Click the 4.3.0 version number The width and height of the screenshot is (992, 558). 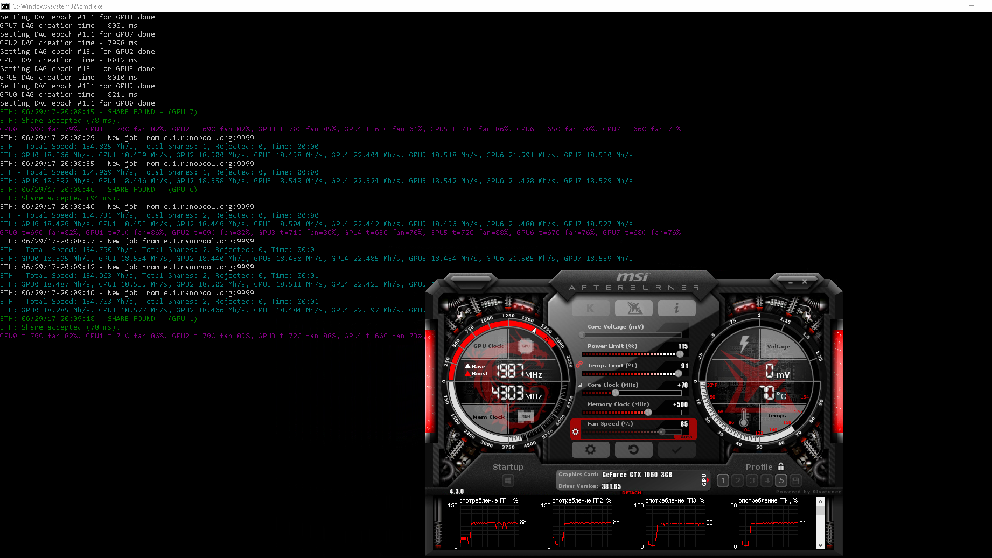click(457, 491)
